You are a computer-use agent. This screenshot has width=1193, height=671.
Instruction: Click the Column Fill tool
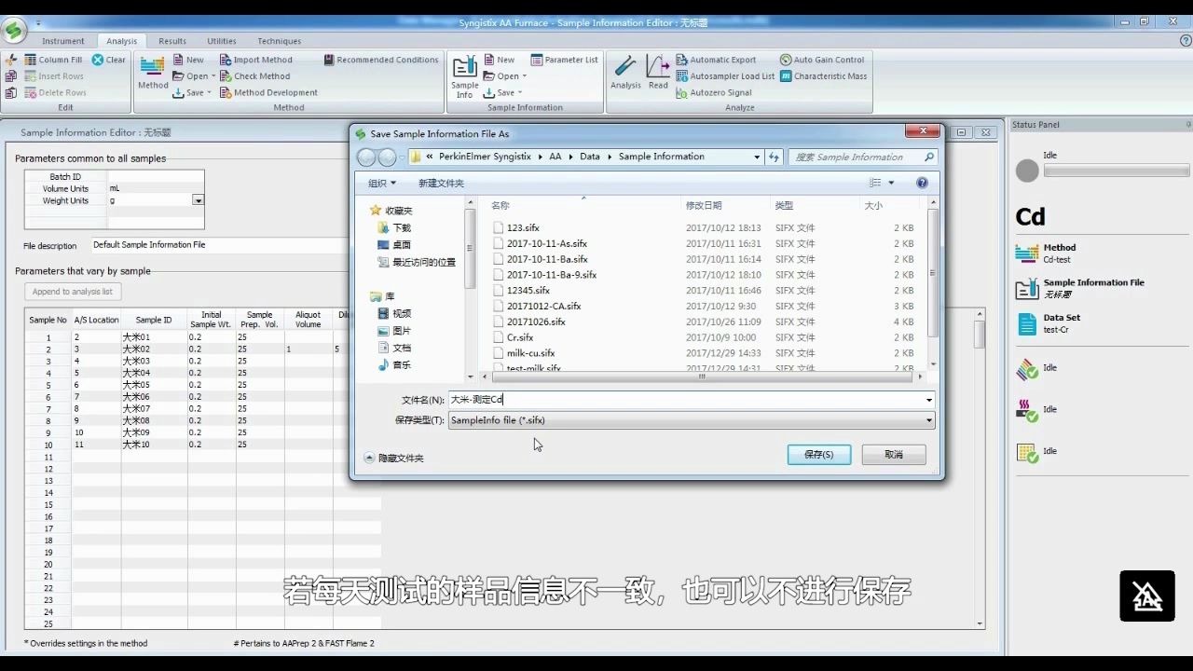pyautogui.click(x=53, y=60)
